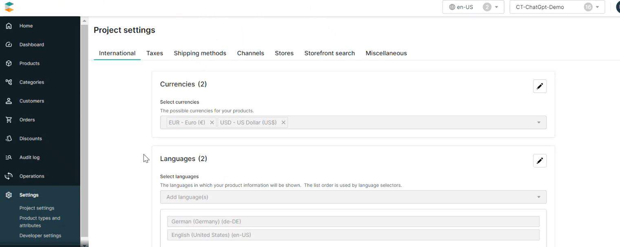This screenshot has width=620, height=247.
Task: Click the English (United States) (en-US) field
Action: (x=353, y=235)
